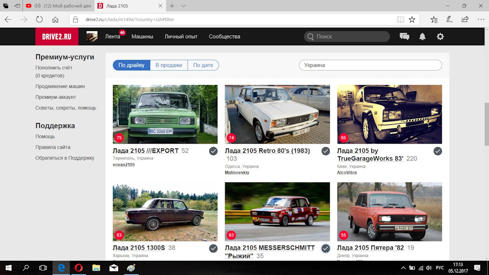Viewport: 489px width, 275px height.
Task: Open Советы, секреты, помощь link
Action: click(66, 108)
